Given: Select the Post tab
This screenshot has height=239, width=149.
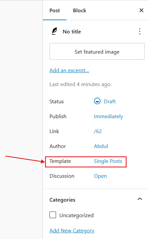Looking at the screenshot, I should pyautogui.click(x=55, y=10).
